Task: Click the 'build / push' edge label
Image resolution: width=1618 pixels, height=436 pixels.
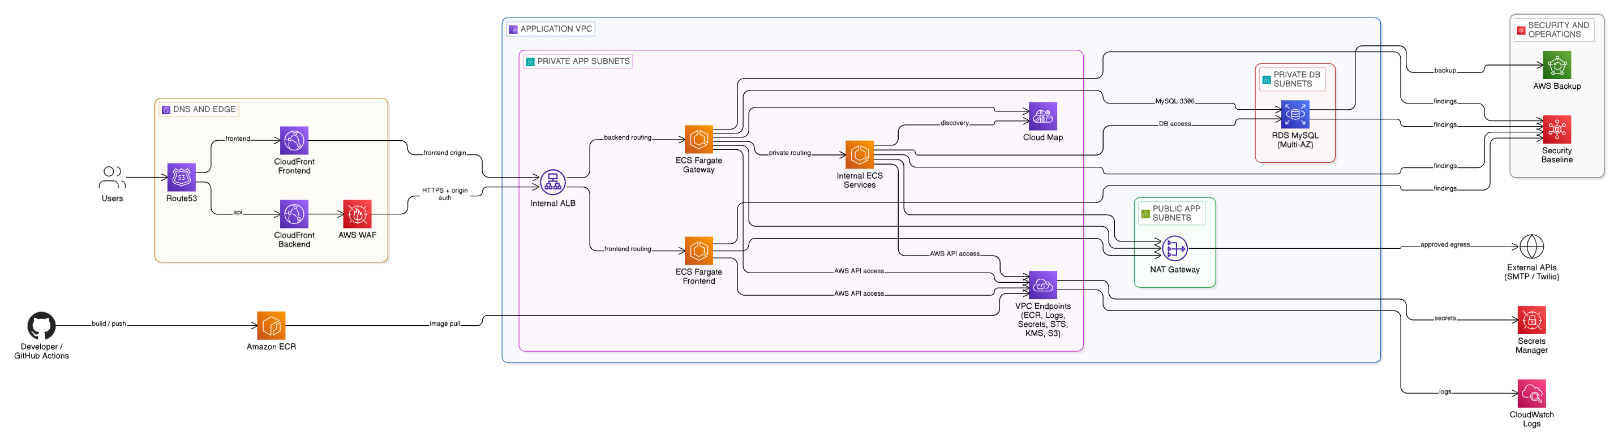Action: click(109, 323)
